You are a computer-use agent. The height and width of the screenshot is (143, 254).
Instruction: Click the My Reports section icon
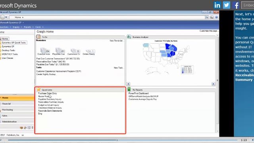click(129, 89)
